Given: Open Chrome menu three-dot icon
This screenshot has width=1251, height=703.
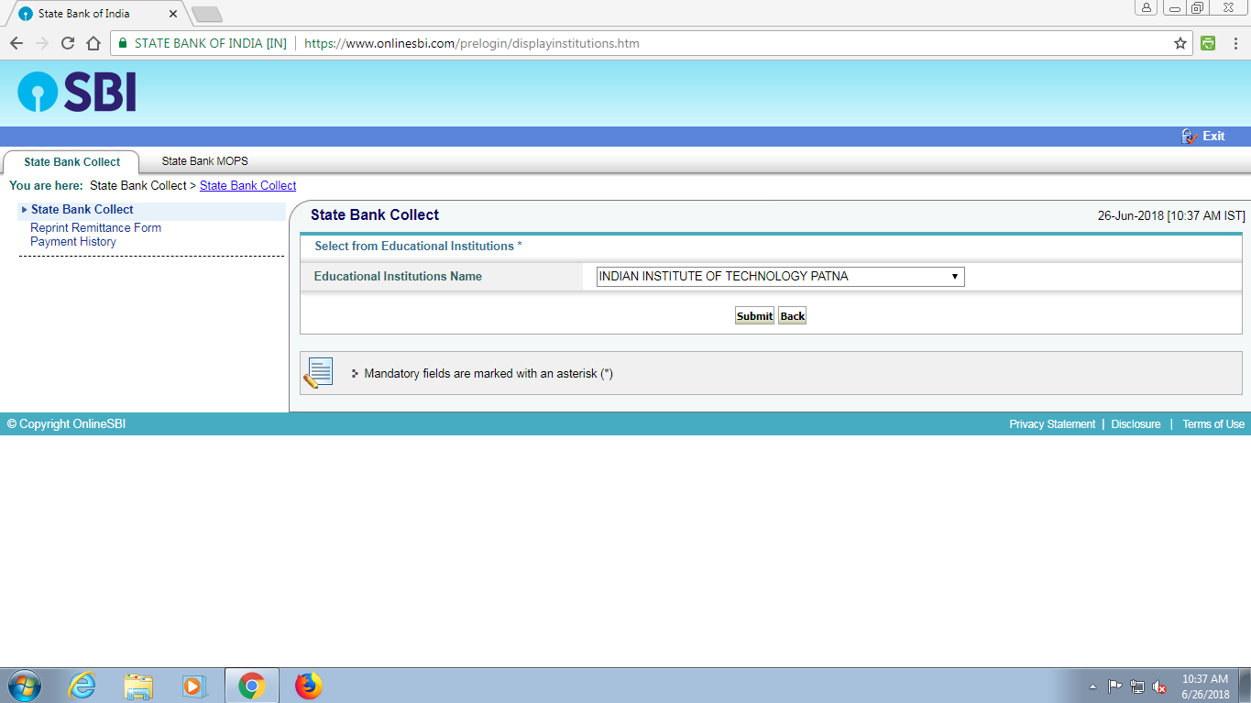Looking at the screenshot, I should pyautogui.click(x=1234, y=43).
